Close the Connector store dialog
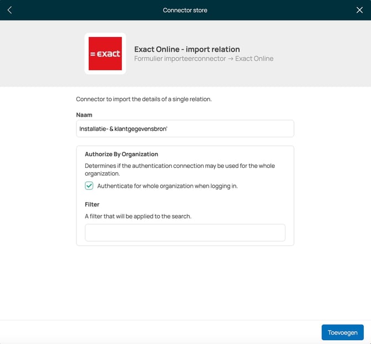 point(359,10)
